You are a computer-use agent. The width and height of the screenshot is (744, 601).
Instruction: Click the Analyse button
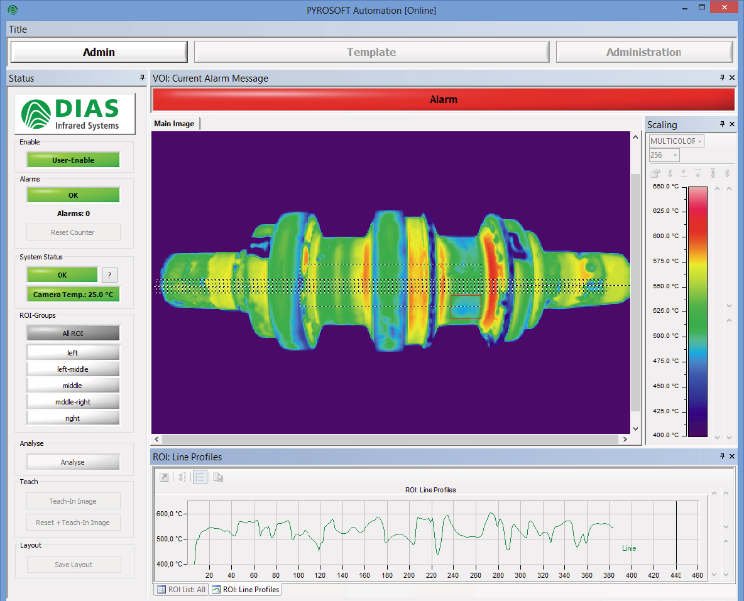point(73,462)
